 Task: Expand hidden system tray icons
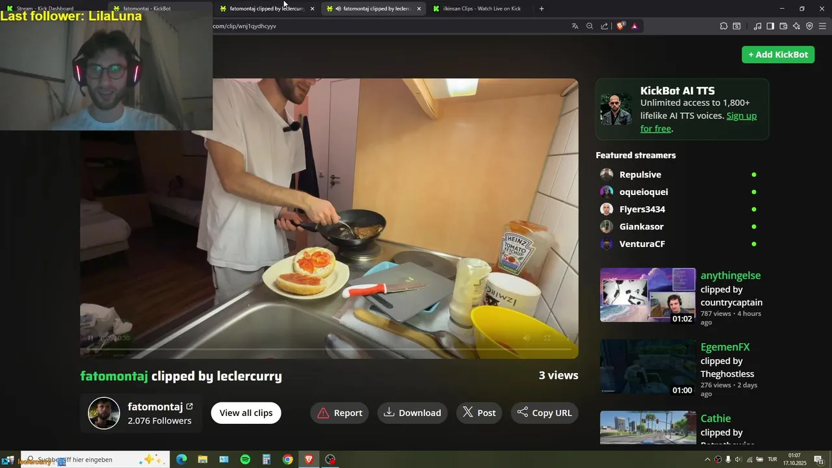point(707,460)
